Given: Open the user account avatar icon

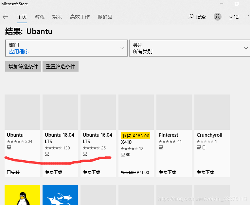Looking at the screenshot, I should [x=218, y=17].
